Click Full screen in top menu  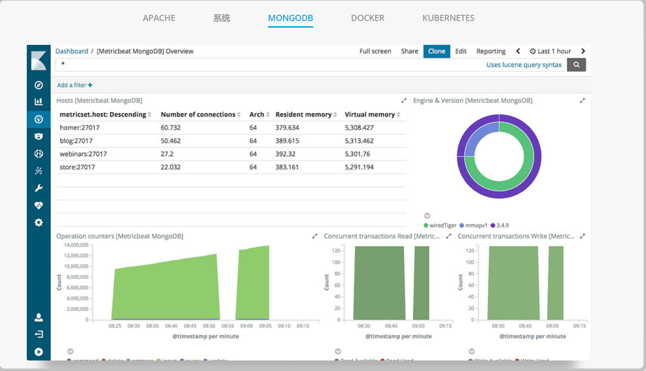click(x=375, y=51)
